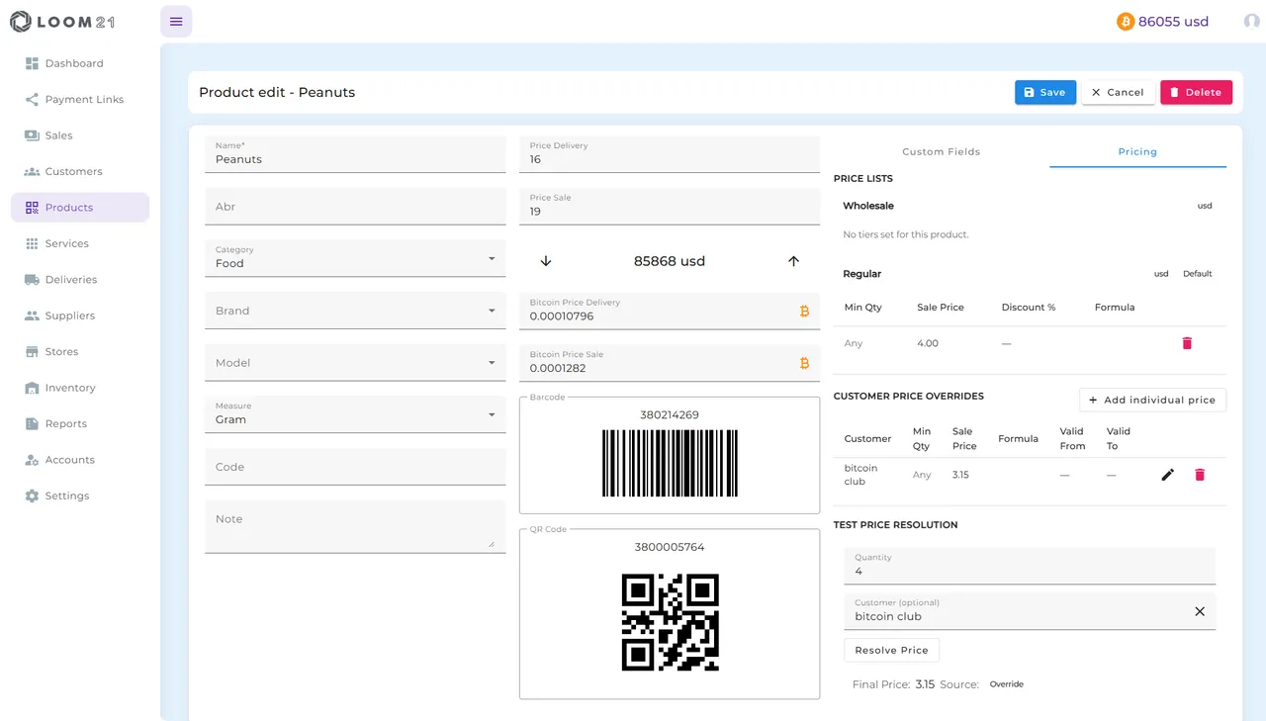Click the Bitcoin Price Delivery field value

(x=562, y=316)
